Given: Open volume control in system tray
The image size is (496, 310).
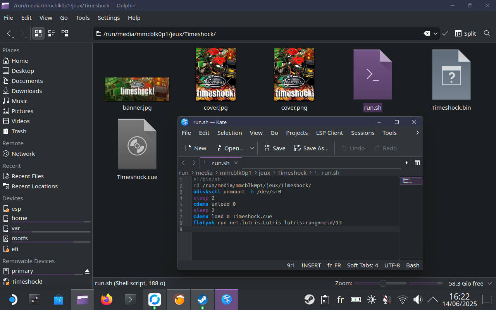Looking at the screenshot, I should pos(418,300).
